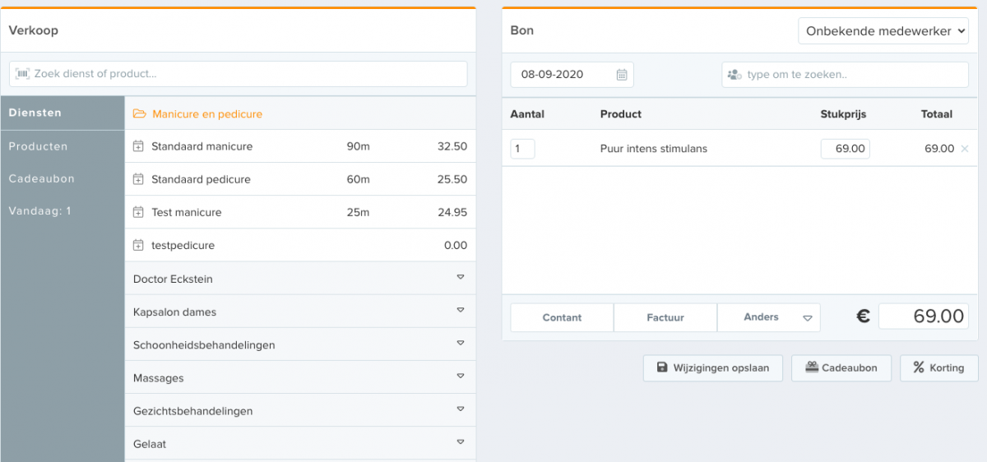Click the calendar icon next to Standaard manicure
987x462 pixels.
(x=139, y=146)
